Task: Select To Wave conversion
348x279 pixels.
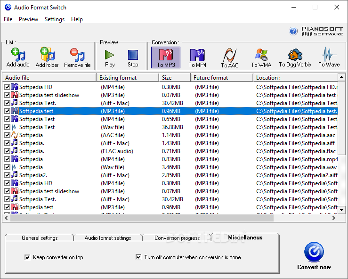Action: click(x=329, y=57)
